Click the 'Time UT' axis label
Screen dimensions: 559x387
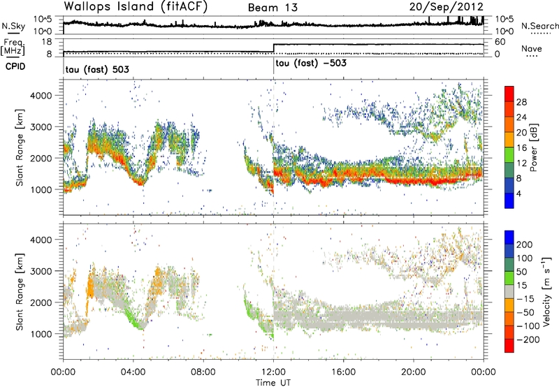(273, 383)
